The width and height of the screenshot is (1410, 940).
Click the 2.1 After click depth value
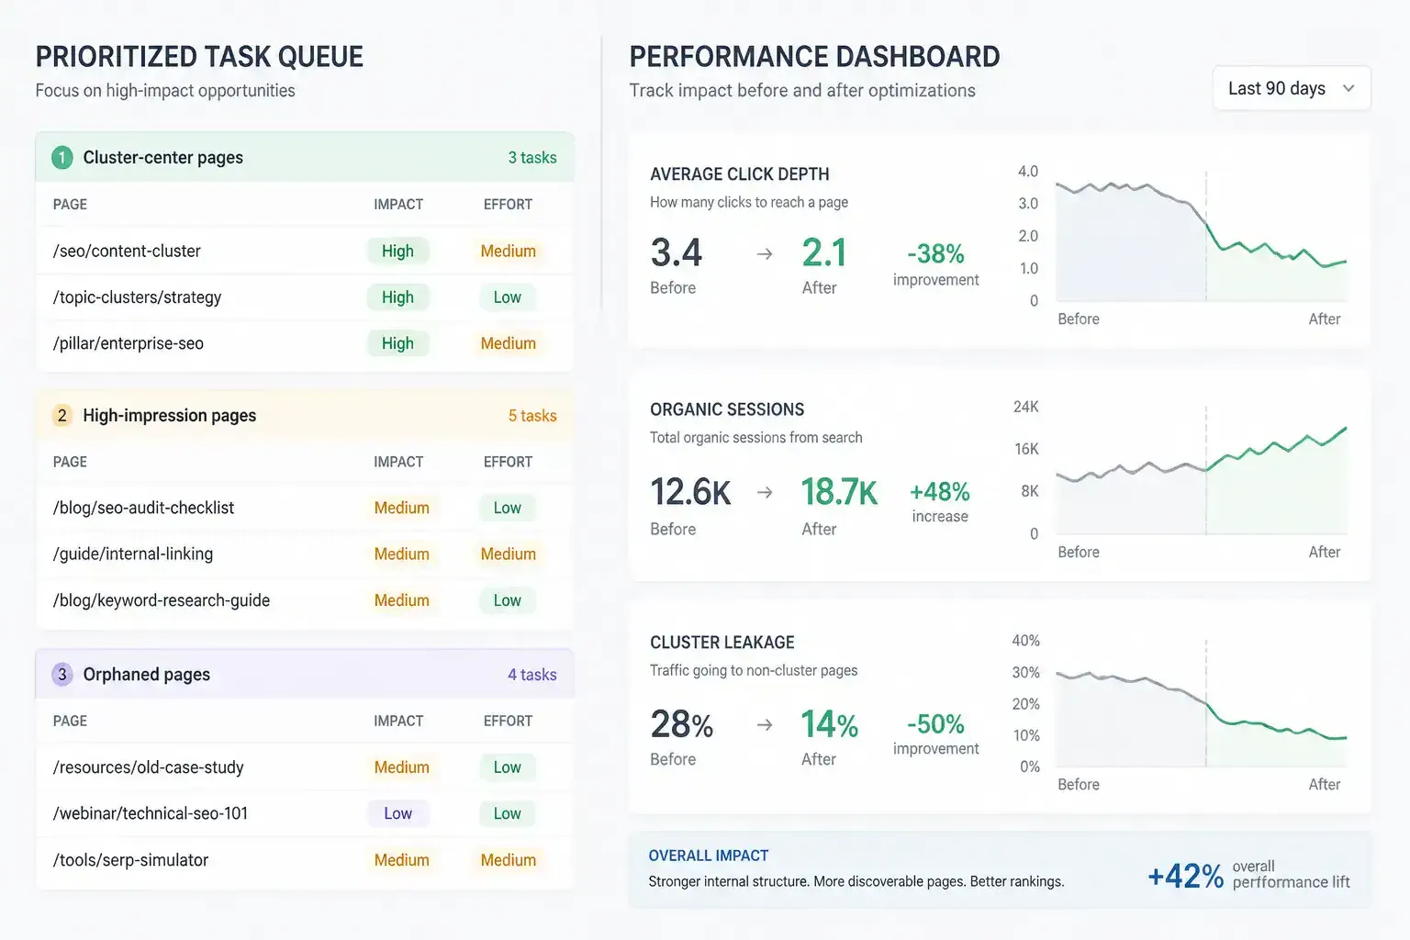(823, 253)
